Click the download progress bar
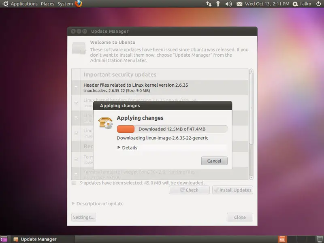The height and width of the screenshot is (243, 324). pyautogui.click(x=172, y=129)
